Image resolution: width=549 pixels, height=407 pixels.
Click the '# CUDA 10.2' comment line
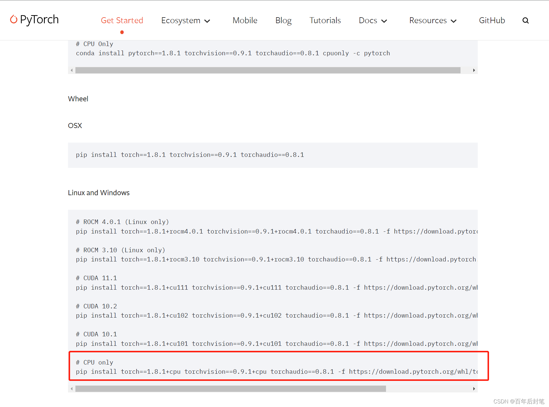click(96, 306)
